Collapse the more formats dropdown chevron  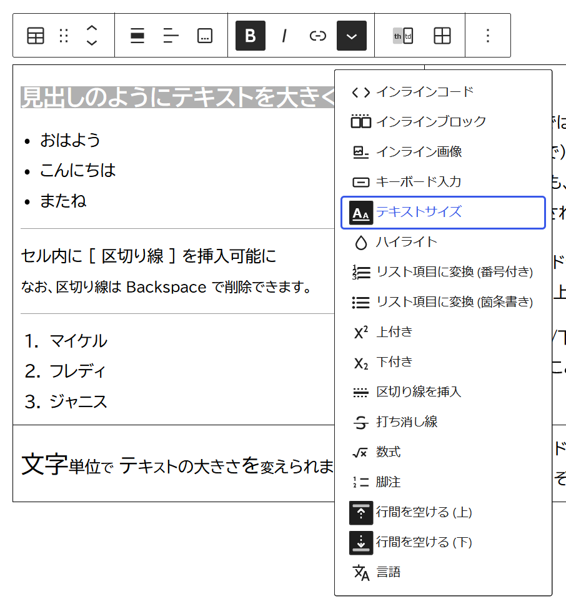coord(352,36)
